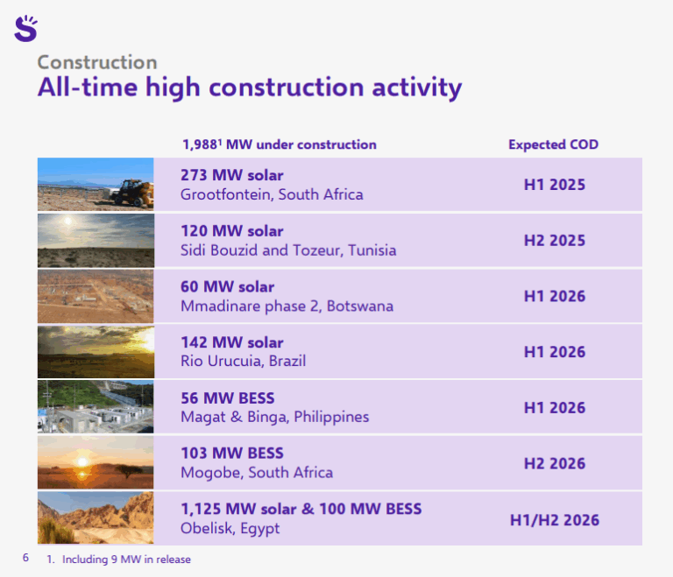Select the Grootfontein, South Africa site photo
This screenshot has height=577, width=673.
(96, 185)
